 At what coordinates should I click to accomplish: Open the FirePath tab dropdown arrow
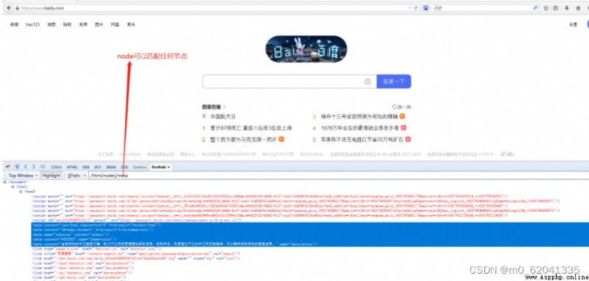click(169, 167)
